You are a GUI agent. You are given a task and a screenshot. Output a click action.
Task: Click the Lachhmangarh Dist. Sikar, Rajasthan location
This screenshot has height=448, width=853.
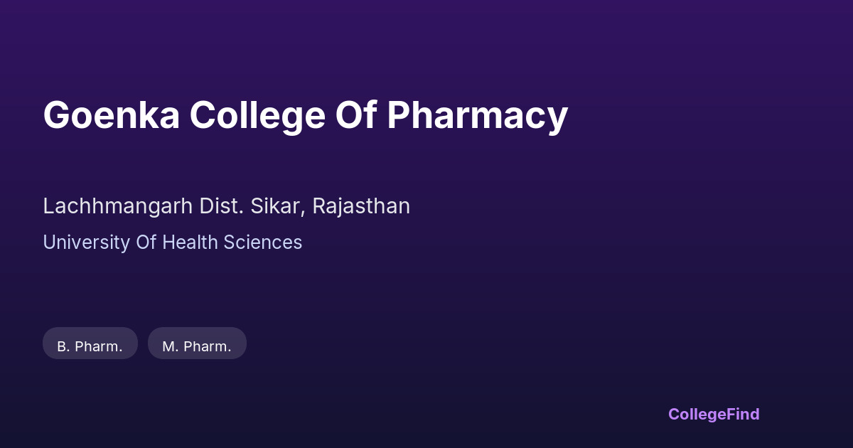[x=226, y=206]
